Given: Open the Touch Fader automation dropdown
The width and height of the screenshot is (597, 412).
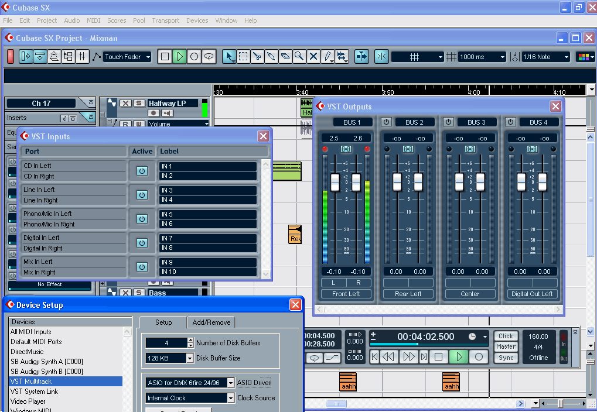Looking at the screenshot, I should 127,57.
